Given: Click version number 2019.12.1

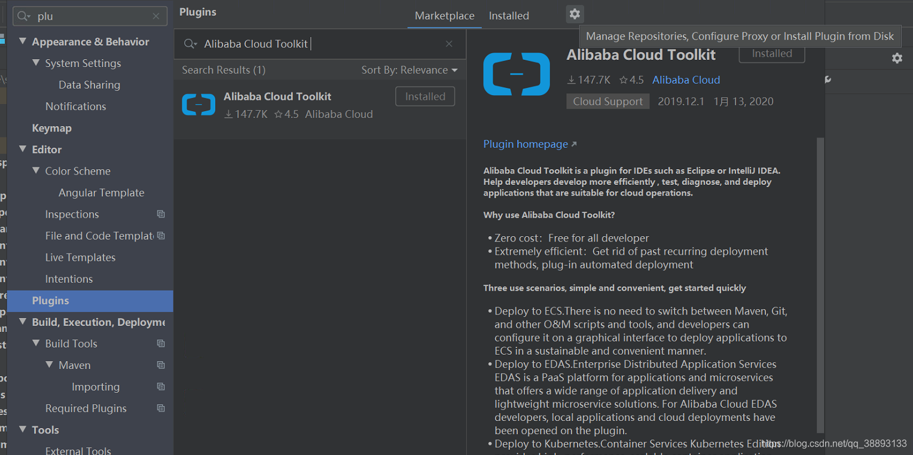Looking at the screenshot, I should 682,102.
